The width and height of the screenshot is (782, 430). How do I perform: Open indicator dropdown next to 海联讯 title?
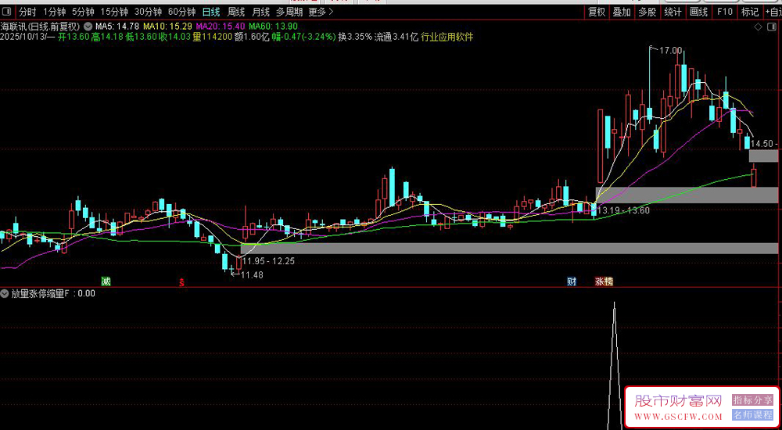tap(88, 26)
